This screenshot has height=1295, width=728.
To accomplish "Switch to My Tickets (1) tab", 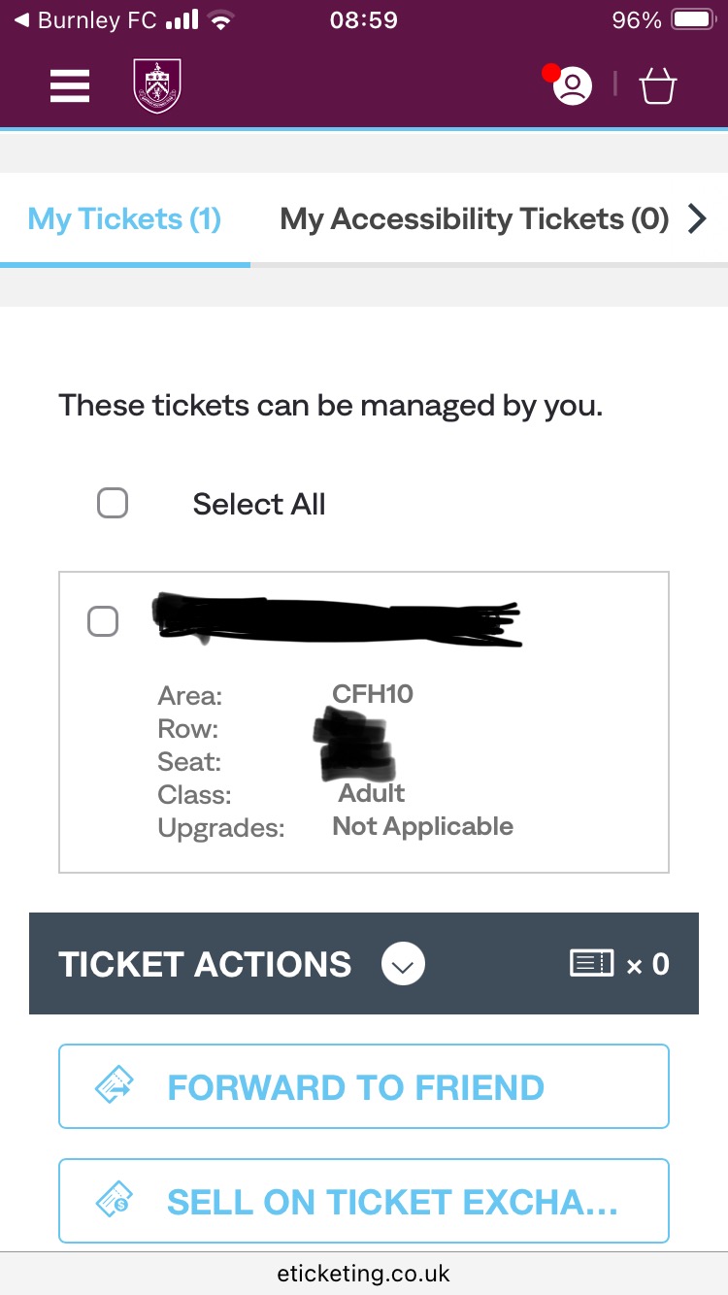I will [x=124, y=219].
